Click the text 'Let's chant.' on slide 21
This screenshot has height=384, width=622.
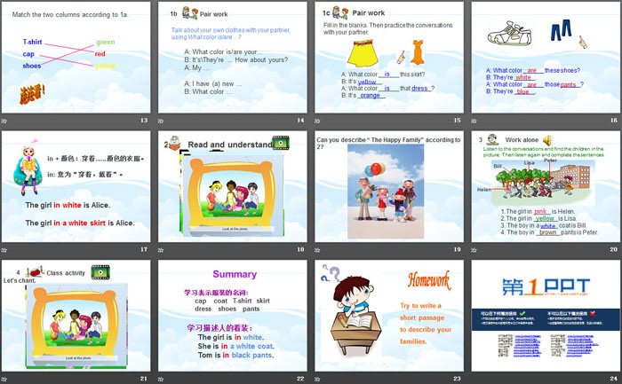pos(20,280)
